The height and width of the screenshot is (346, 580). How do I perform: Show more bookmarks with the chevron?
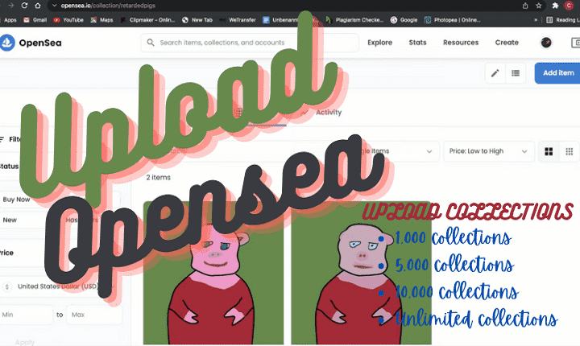pyautogui.click(x=536, y=20)
